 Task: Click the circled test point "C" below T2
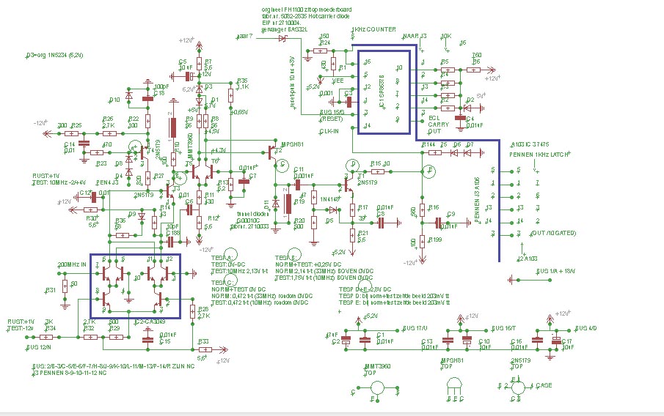click(x=282, y=165)
